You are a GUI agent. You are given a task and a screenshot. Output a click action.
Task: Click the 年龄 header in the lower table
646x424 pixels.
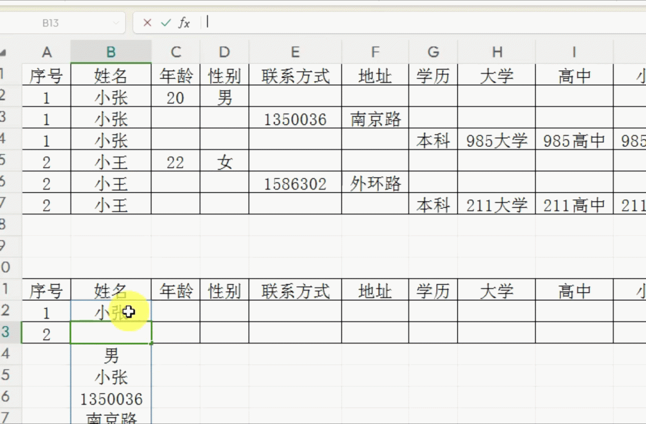pyautogui.click(x=176, y=290)
